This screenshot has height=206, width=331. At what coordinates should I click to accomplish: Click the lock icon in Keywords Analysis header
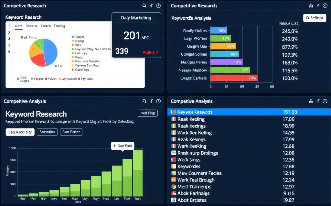pyautogui.click(x=311, y=5)
